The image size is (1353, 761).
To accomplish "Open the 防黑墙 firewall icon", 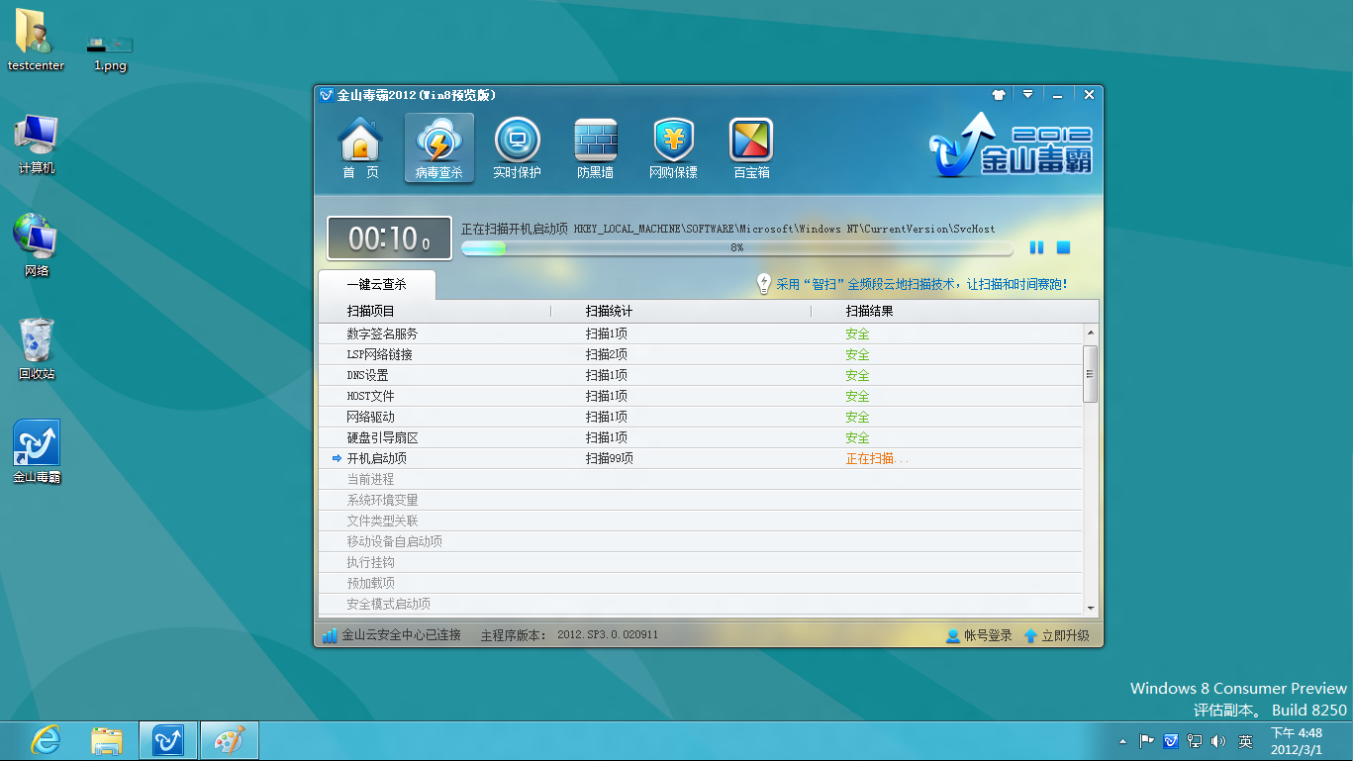I will click(x=595, y=148).
